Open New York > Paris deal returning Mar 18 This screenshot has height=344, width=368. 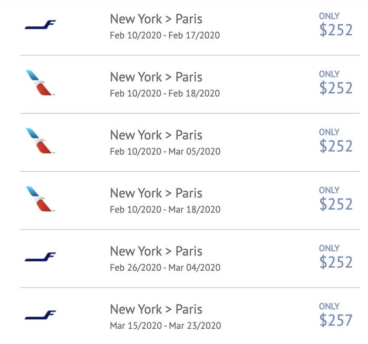click(190, 200)
